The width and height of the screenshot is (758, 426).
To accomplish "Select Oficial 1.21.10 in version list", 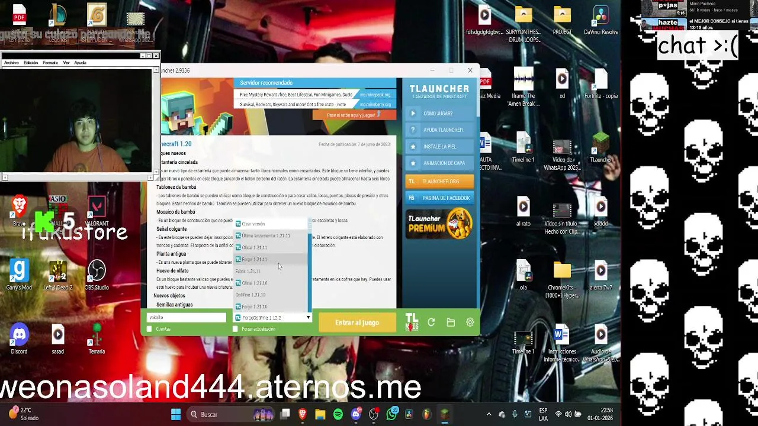I will point(271,283).
